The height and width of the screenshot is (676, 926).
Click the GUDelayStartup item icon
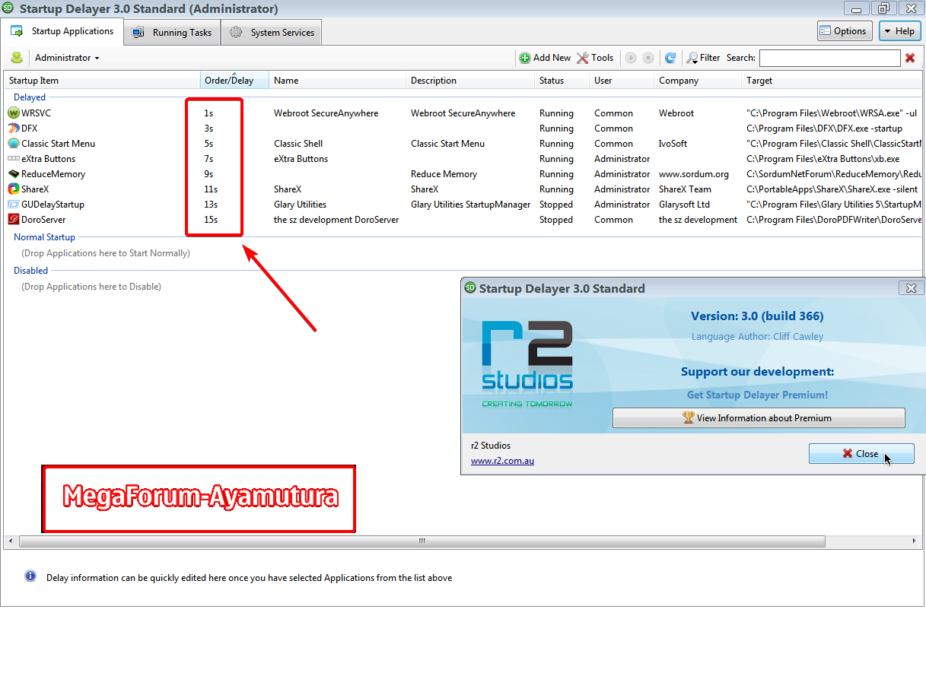point(13,205)
